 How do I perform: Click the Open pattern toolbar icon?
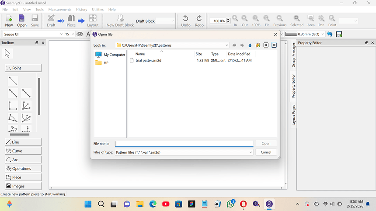tap(22, 21)
